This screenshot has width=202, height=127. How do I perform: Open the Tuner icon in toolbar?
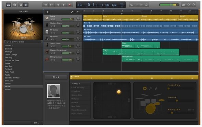[136, 5]
